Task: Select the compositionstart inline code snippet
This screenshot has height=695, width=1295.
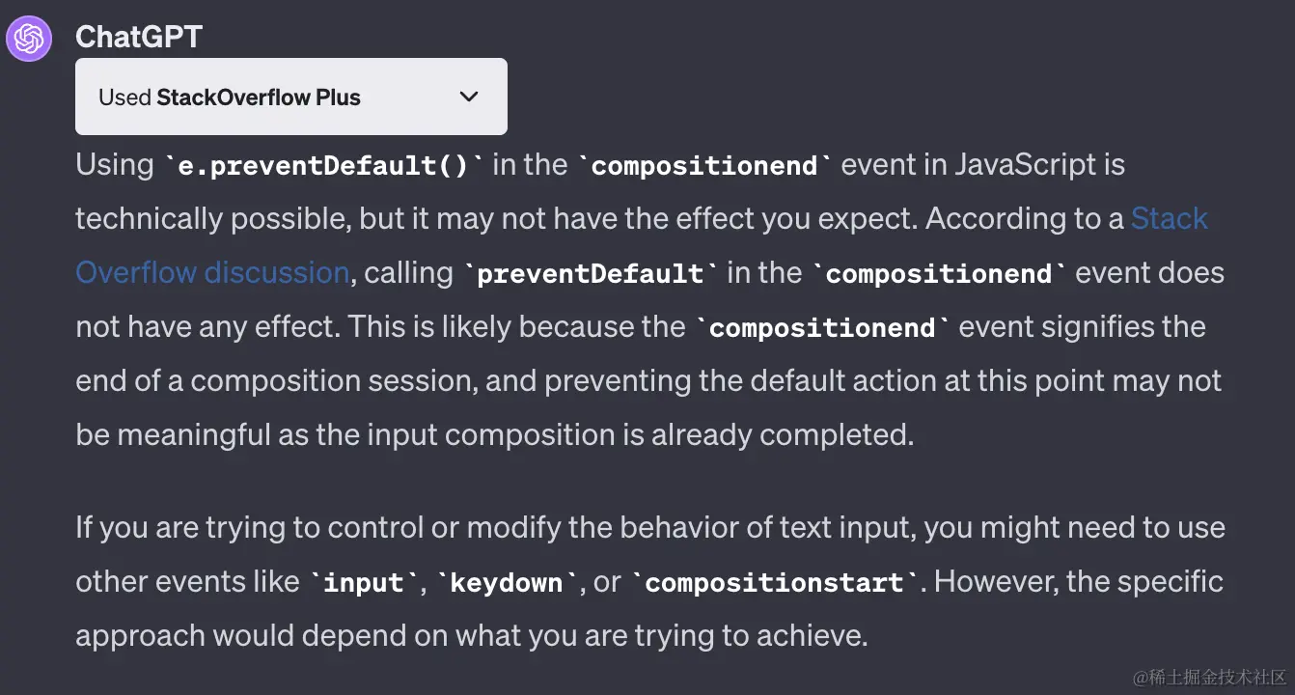Action: 775,583
